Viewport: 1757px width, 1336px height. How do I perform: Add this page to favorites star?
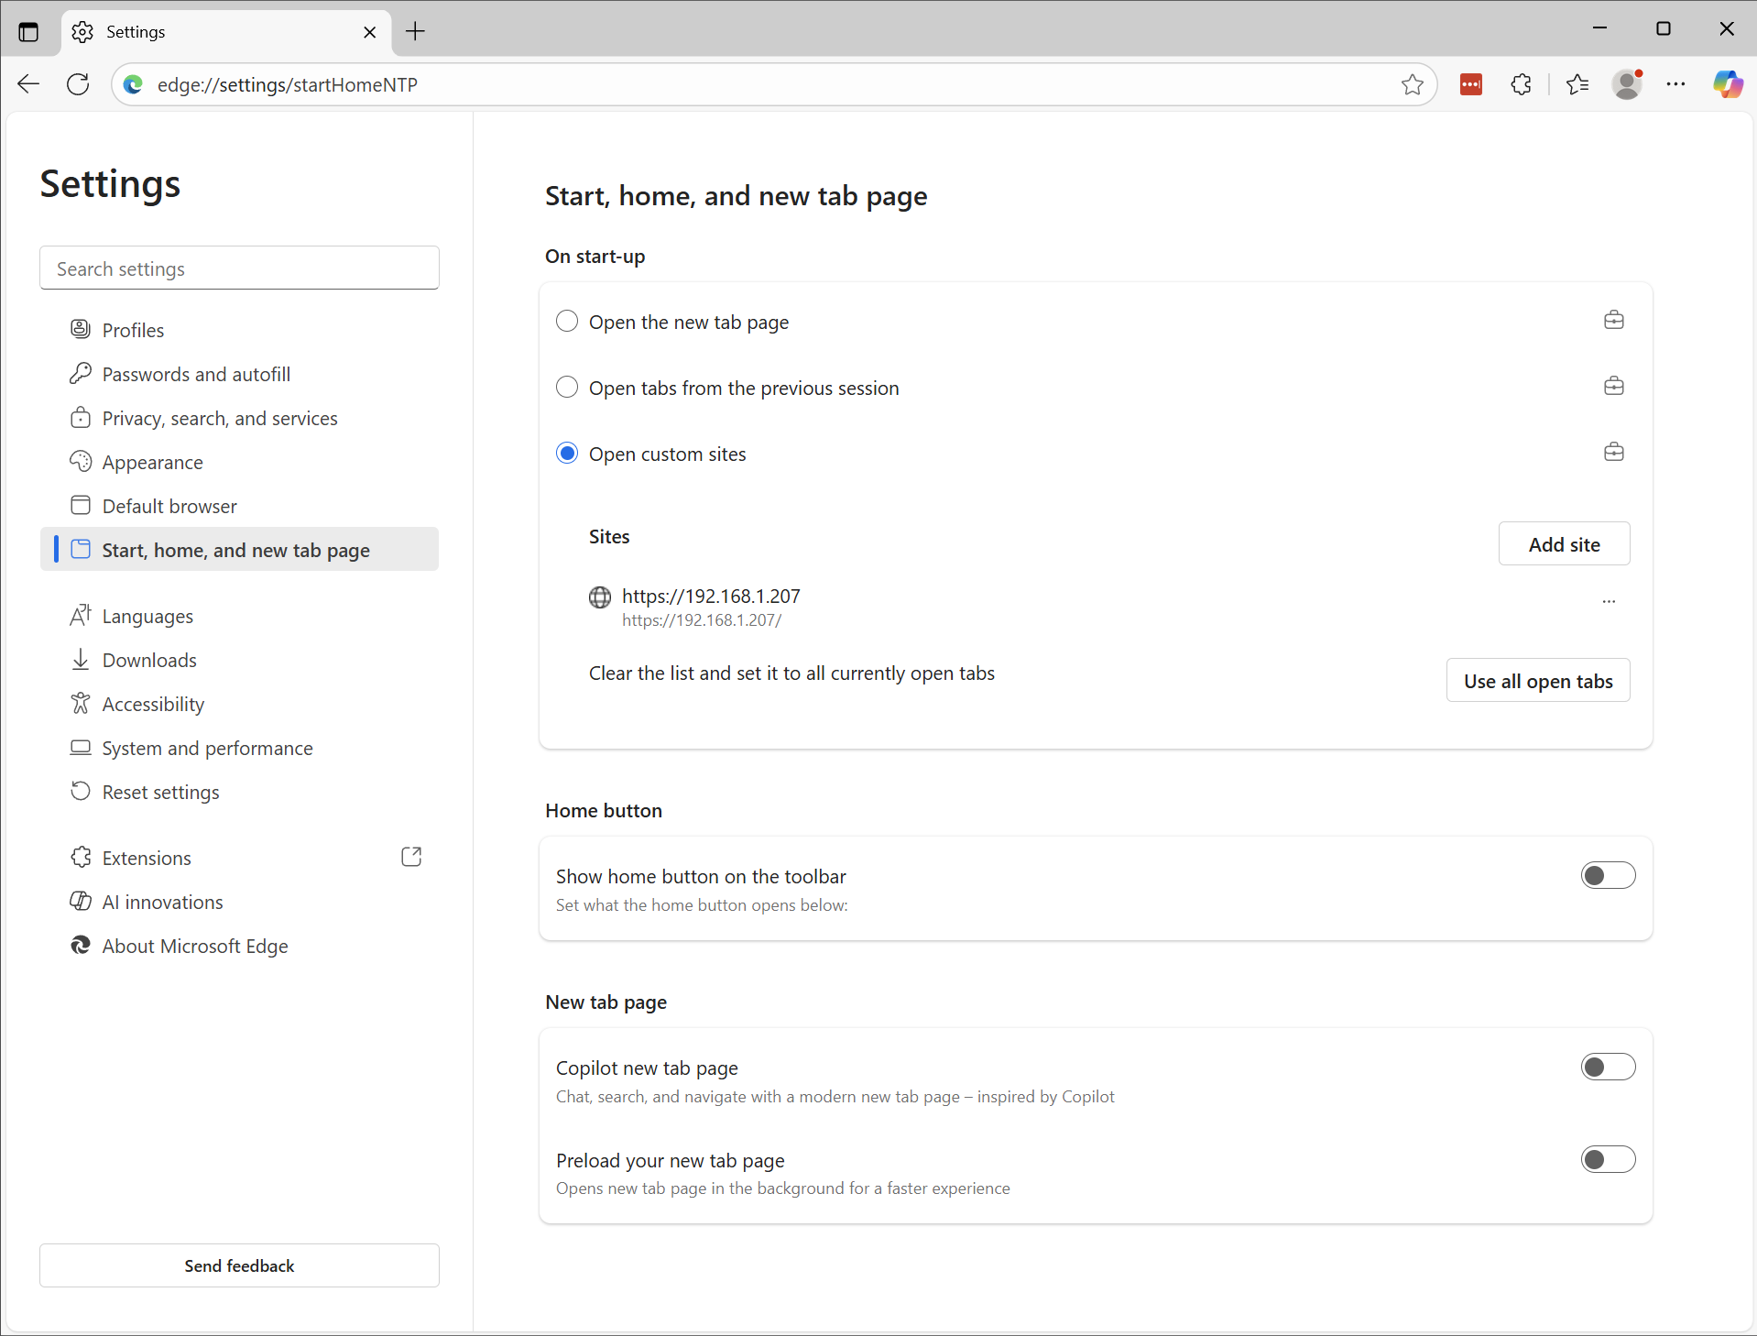1412,84
